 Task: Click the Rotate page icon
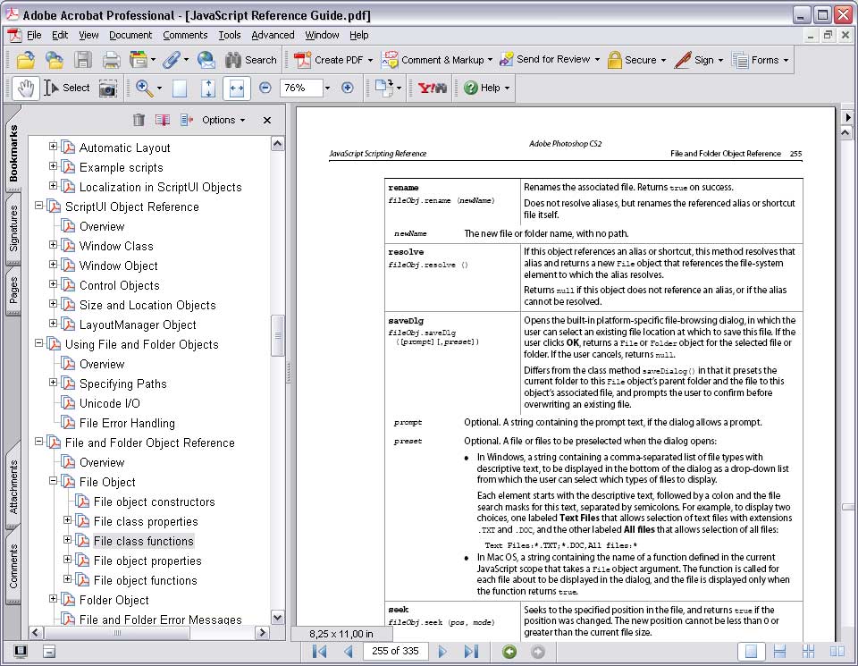[385, 88]
